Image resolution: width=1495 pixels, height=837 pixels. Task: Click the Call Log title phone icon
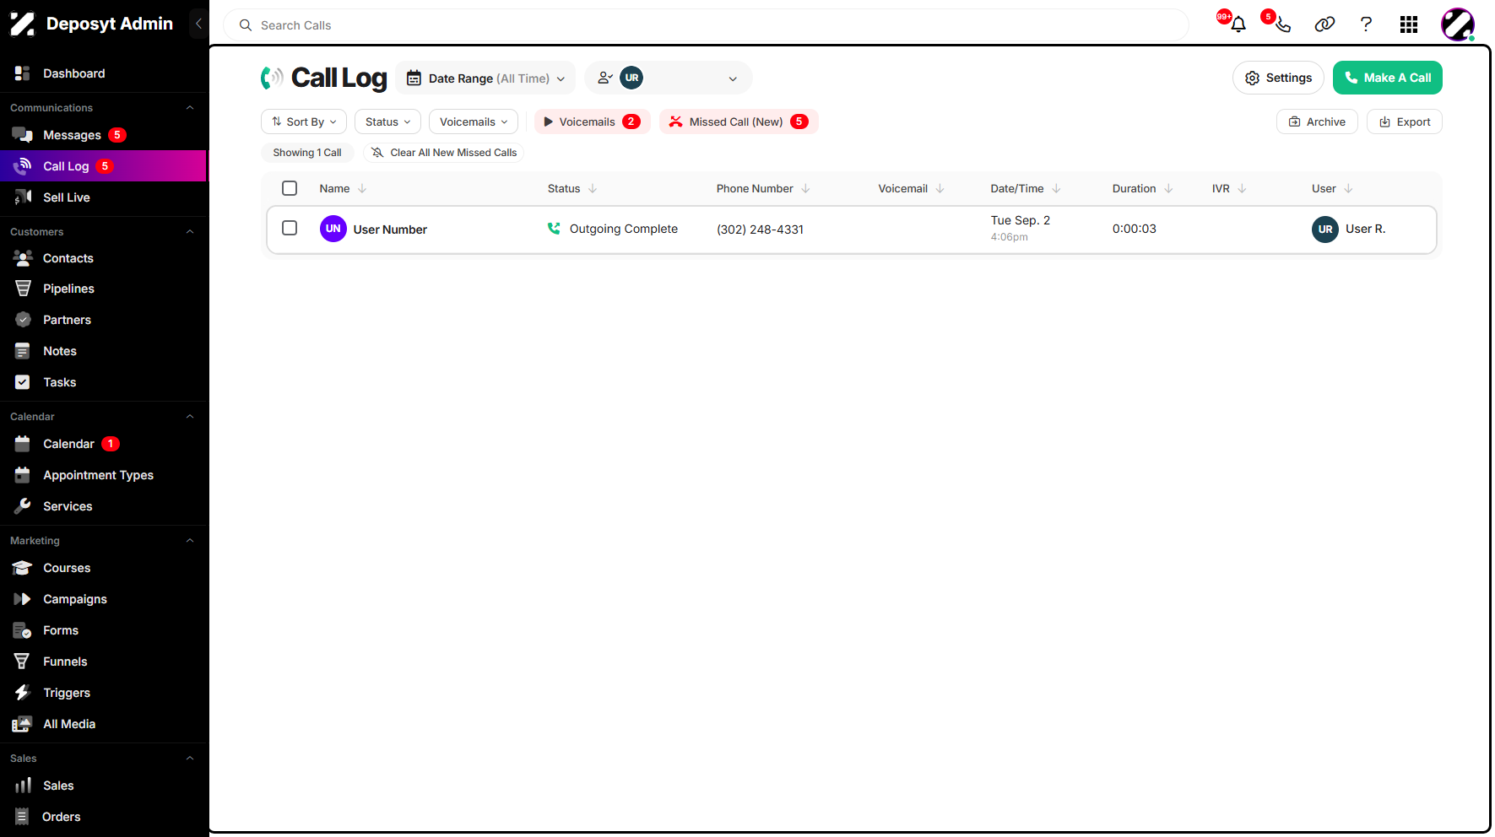pos(272,78)
